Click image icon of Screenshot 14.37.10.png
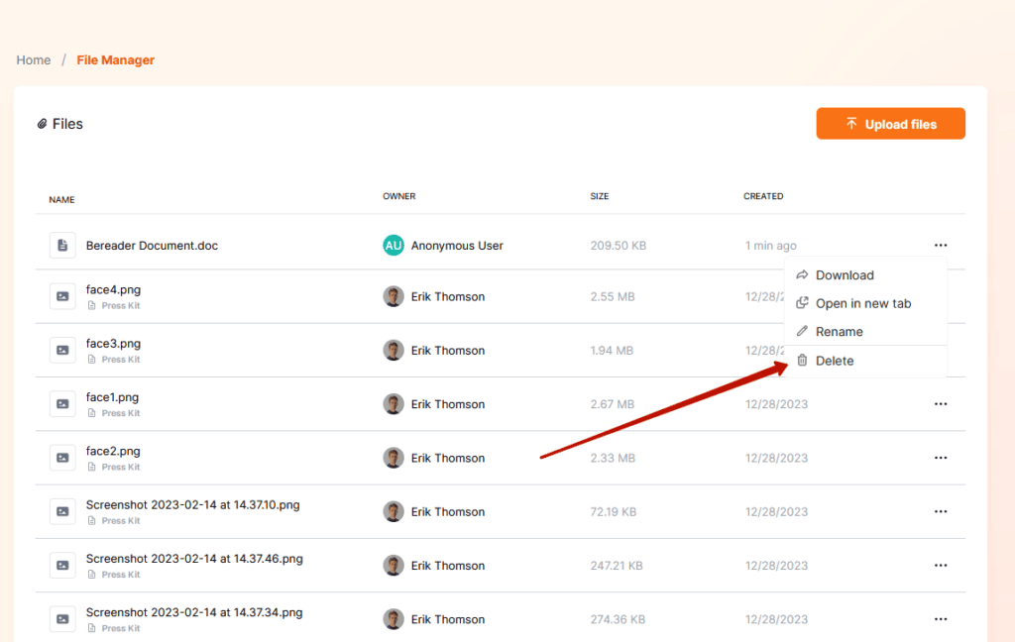The width and height of the screenshot is (1015, 642). (x=62, y=511)
